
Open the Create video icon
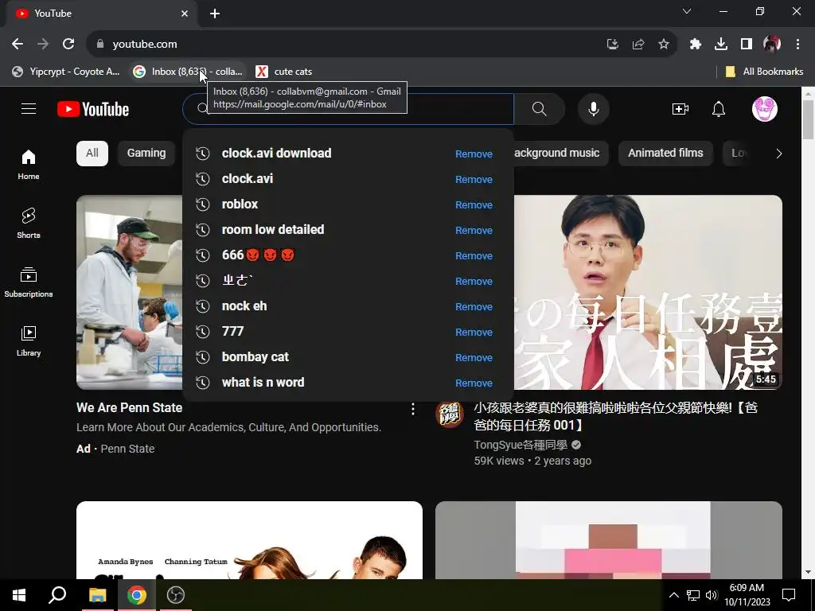coord(680,109)
